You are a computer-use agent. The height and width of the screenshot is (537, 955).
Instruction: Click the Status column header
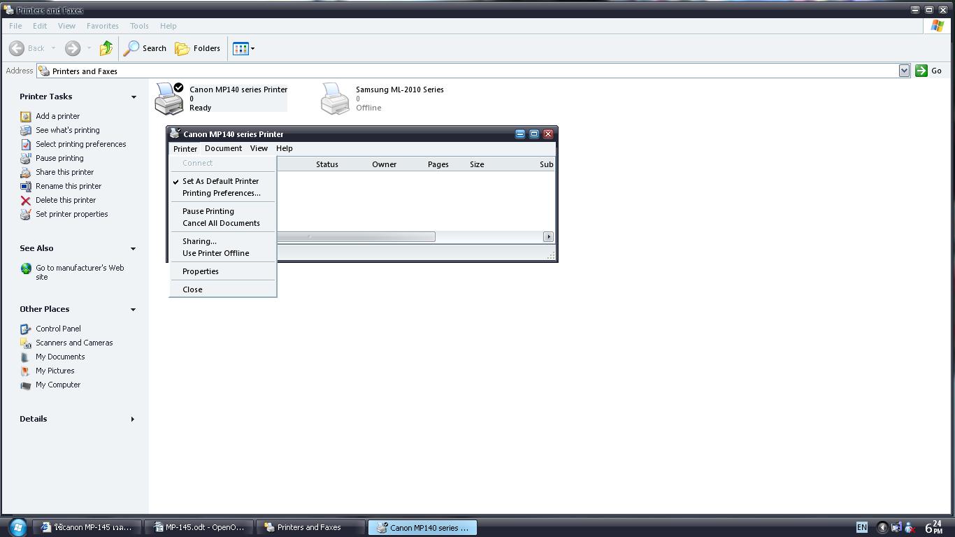tap(327, 164)
